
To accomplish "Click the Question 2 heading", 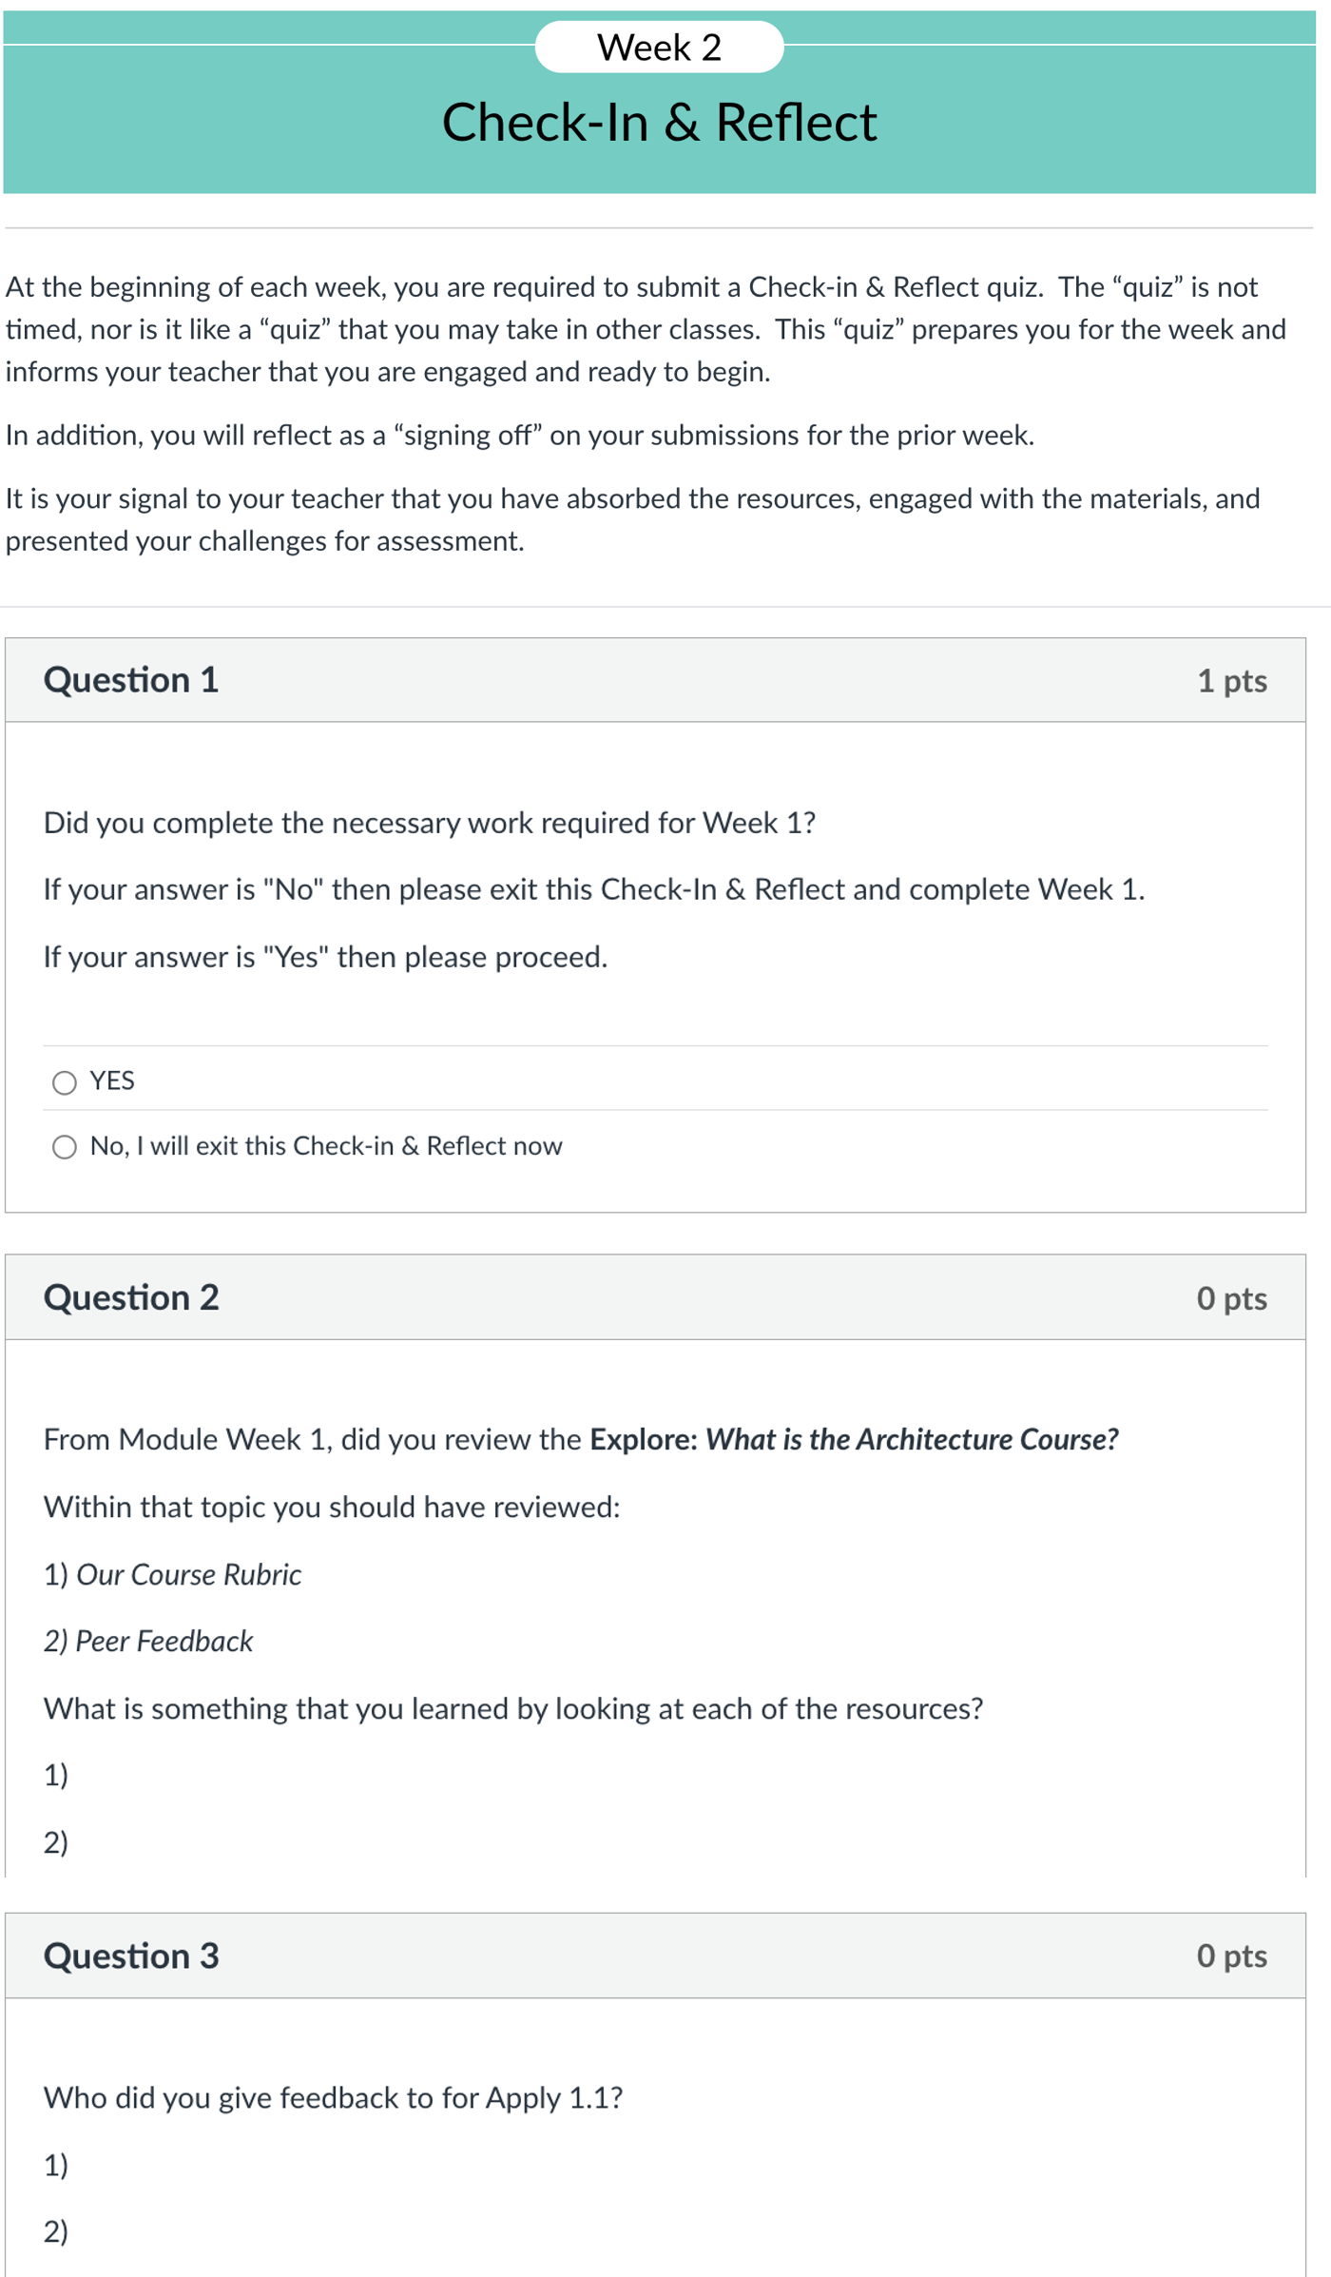I will click(x=131, y=1297).
